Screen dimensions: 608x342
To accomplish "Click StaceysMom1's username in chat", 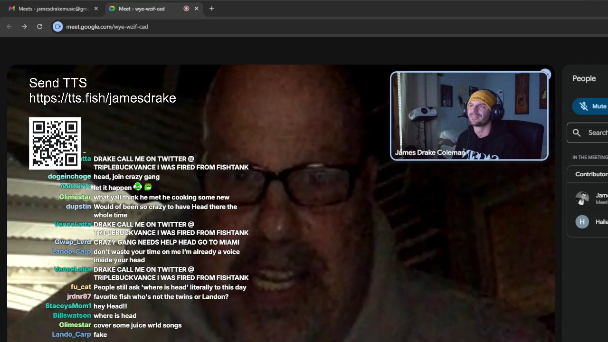I will [x=68, y=306].
